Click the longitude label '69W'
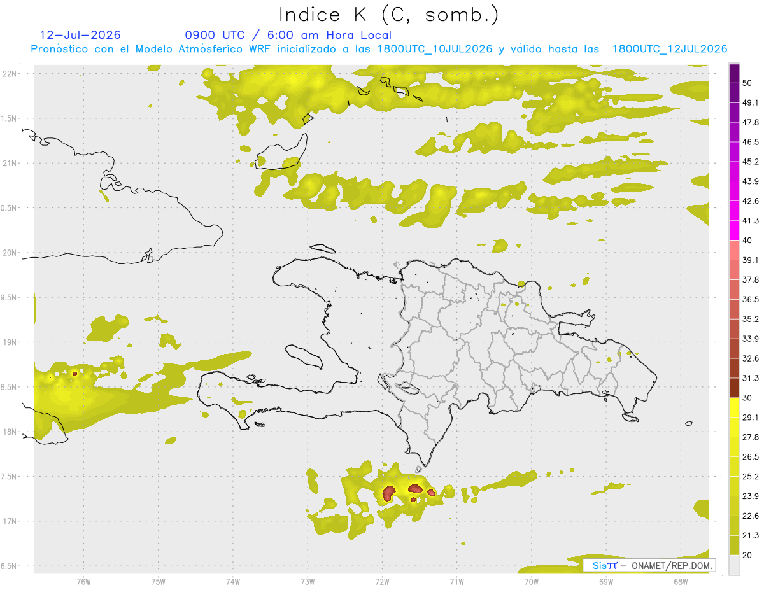764x590 pixels. (606, 581)
